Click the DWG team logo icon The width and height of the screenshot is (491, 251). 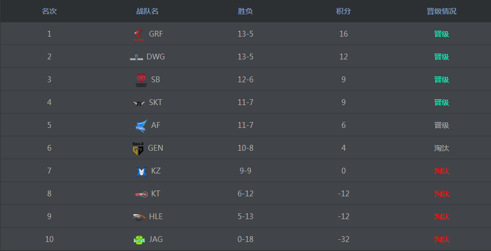pos(136,57)
